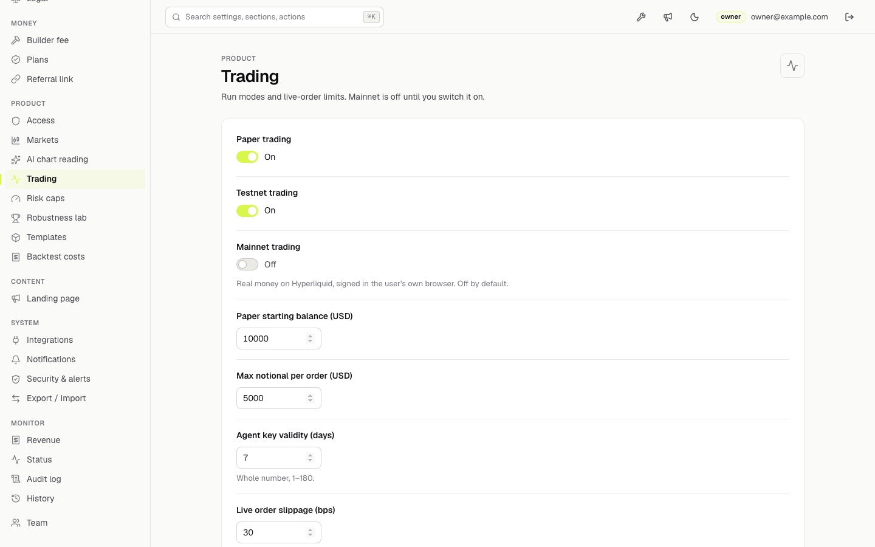The height and width of the screenshot is (547, 875).
Task: Turn off the Testnet trading toggle
Action: click(x=247, y=210)
